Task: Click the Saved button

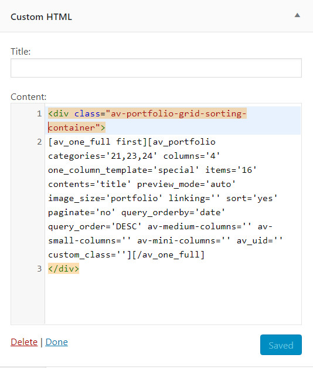Action: point(281,344)
